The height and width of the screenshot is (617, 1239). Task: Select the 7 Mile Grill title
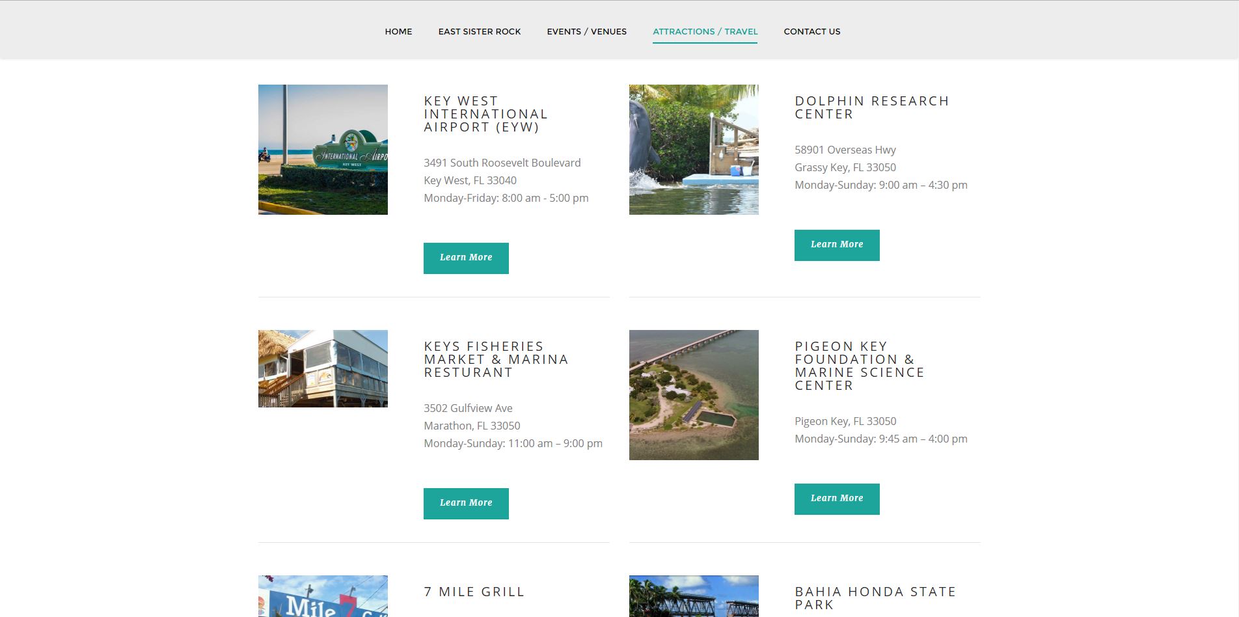click(474, 592)
